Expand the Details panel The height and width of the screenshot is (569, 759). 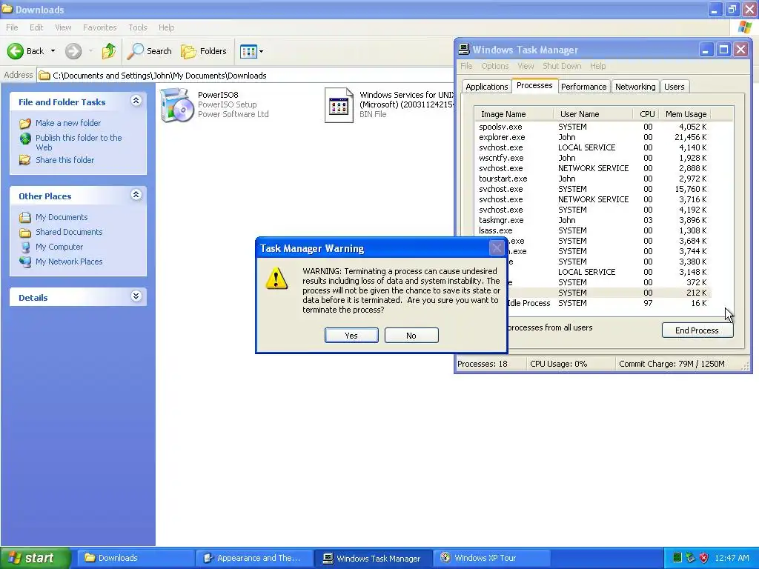[136, 296]
